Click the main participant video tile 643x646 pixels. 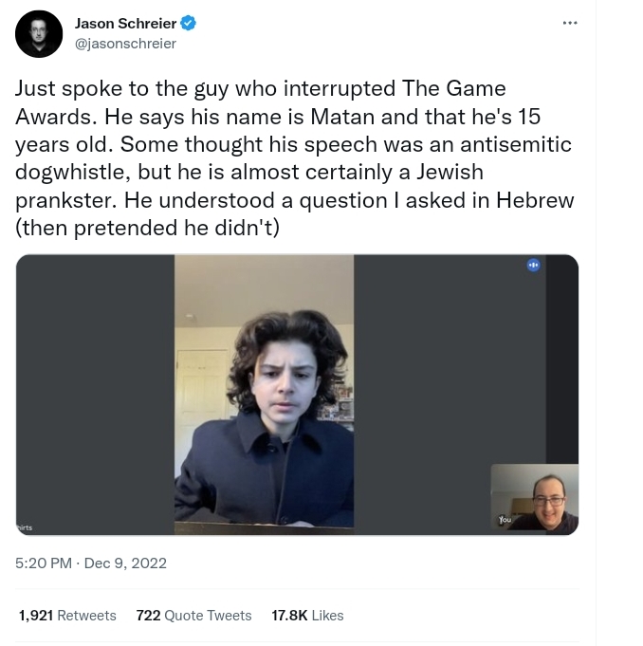click(264, 395)
